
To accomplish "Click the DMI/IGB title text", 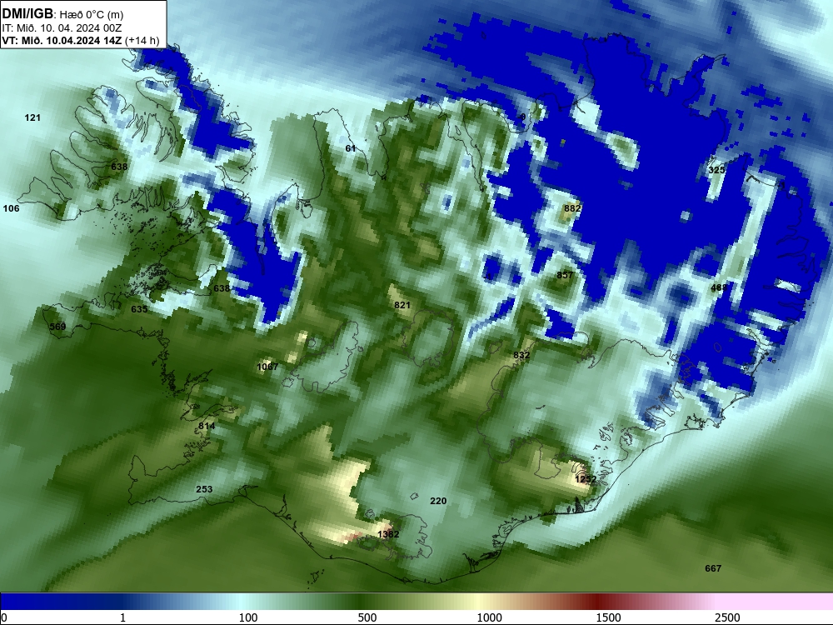I will click(27, 14).
